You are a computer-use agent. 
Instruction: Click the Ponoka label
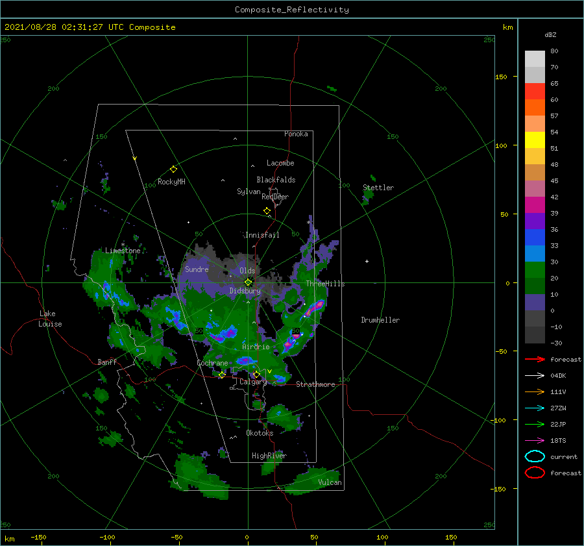tap(296, 134)
